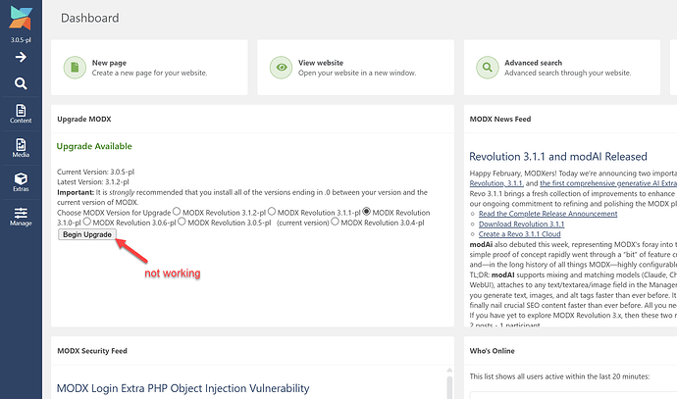The height and width of the screenshot is (399, 677).
Task: Open the Content menu in sidebar
Action: [x=21, y=114]
